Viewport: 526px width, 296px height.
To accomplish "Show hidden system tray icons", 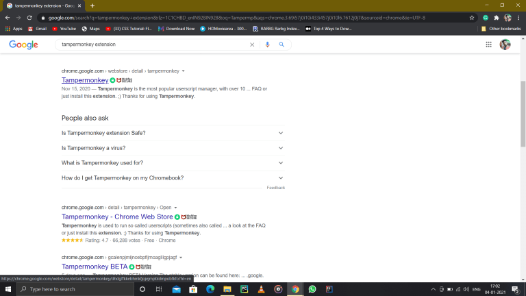I will click(x=433, y=289).
